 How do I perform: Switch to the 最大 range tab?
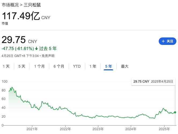[125, 66]
